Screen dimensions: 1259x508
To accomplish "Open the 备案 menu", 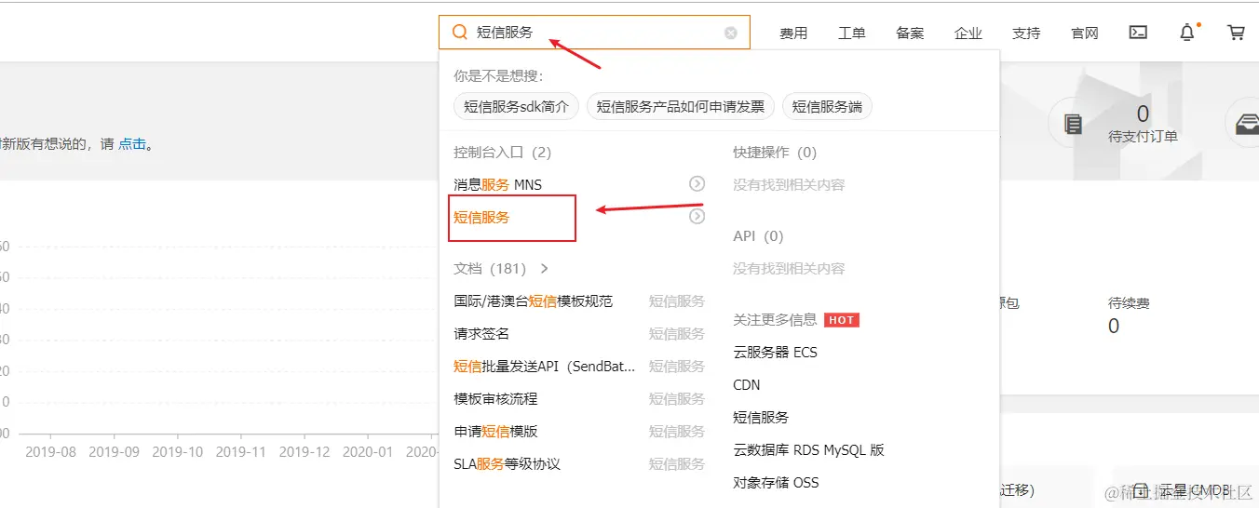I will click(x=910, y=33).
